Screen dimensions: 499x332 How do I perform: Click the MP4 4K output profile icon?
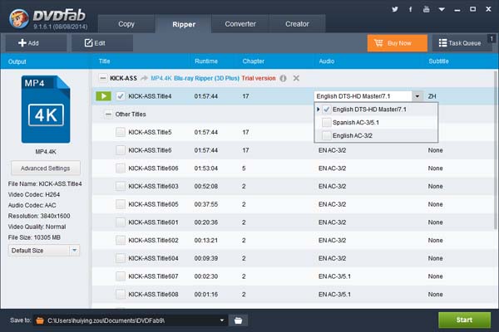[x=46, y=109]
